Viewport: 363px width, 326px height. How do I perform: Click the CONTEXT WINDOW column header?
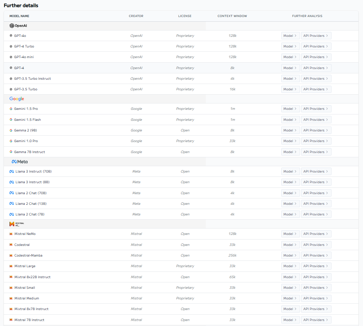click(x=232, y=16)
